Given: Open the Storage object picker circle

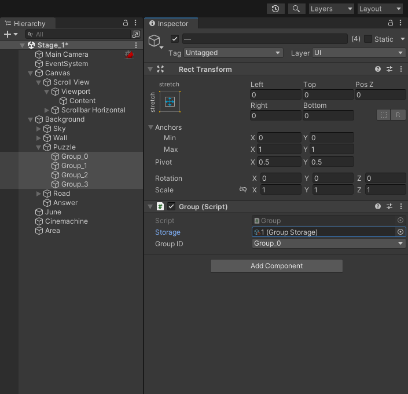Looking at the screenshot, I should [x=400, y=232].
